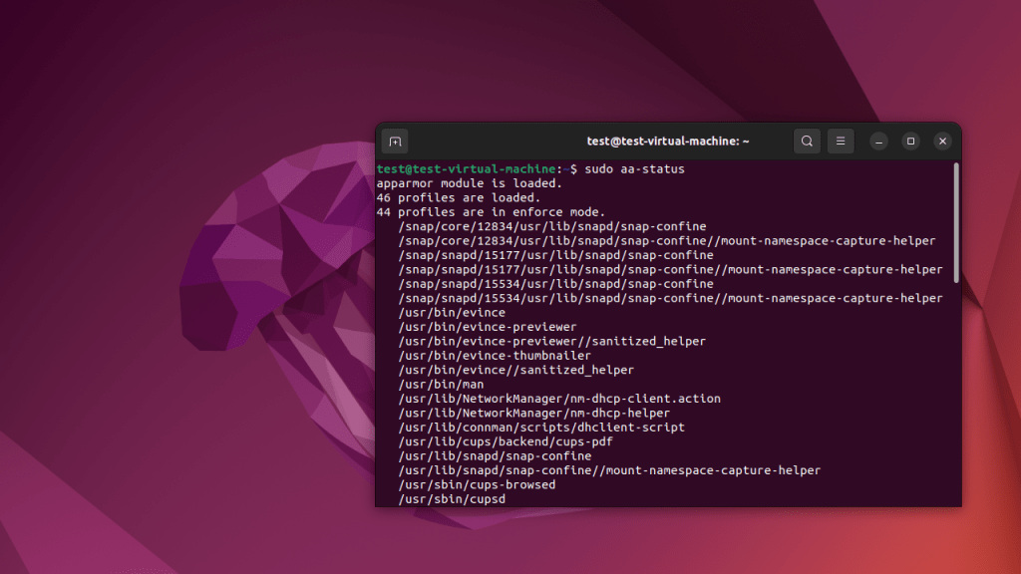Click the close window icon
1021x574 pixels.
point(942,141)
